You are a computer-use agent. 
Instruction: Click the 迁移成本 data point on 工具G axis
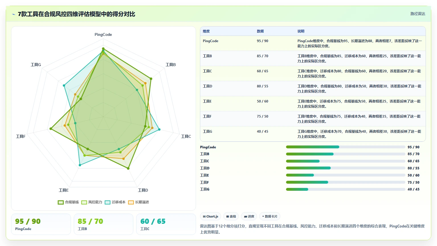(64, 85)
